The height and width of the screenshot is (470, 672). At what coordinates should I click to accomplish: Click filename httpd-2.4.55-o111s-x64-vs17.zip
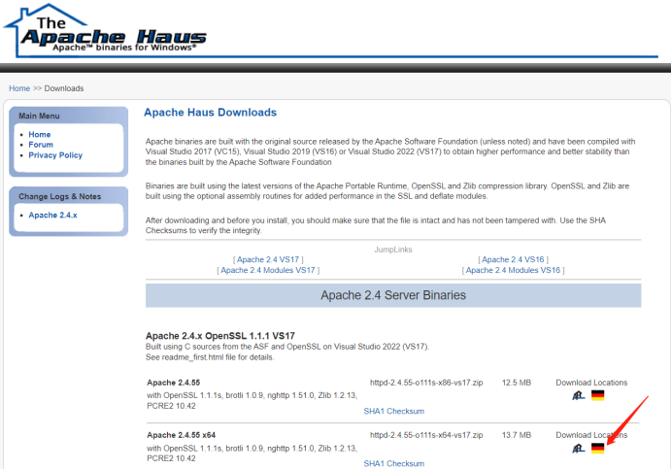point(426,435)
